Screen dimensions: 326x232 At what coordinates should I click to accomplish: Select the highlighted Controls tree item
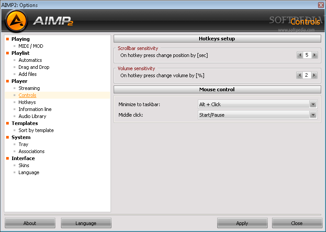point(28,95)
